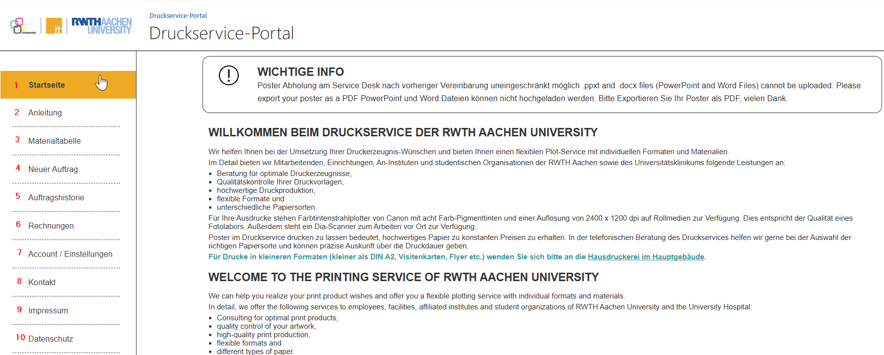This screenshot has width=884, height=355.
Task: Click the paragraph starting 'Für Ihre Ausdrucke stehen'
Action: (531, 222)
